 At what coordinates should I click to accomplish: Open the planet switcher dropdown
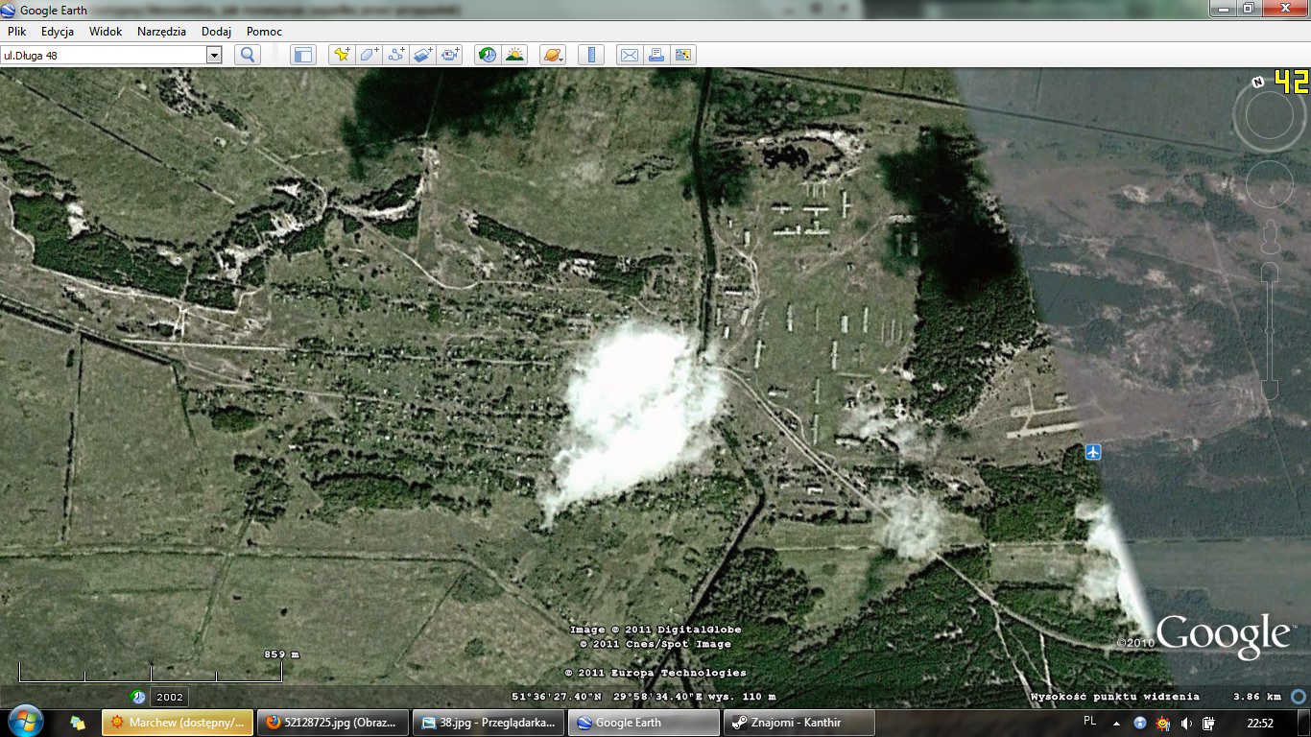pyautogui.click(x=553, y=55)
